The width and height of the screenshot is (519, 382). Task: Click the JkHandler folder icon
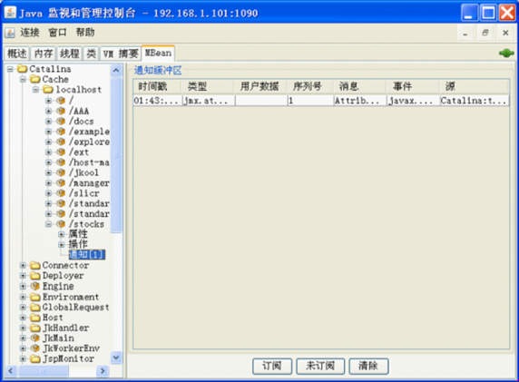(35, 328)
